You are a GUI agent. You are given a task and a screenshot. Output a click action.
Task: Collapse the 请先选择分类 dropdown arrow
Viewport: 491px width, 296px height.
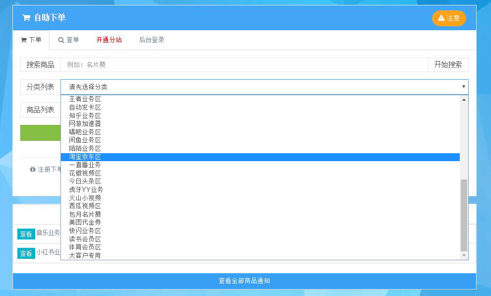(463, 87)
